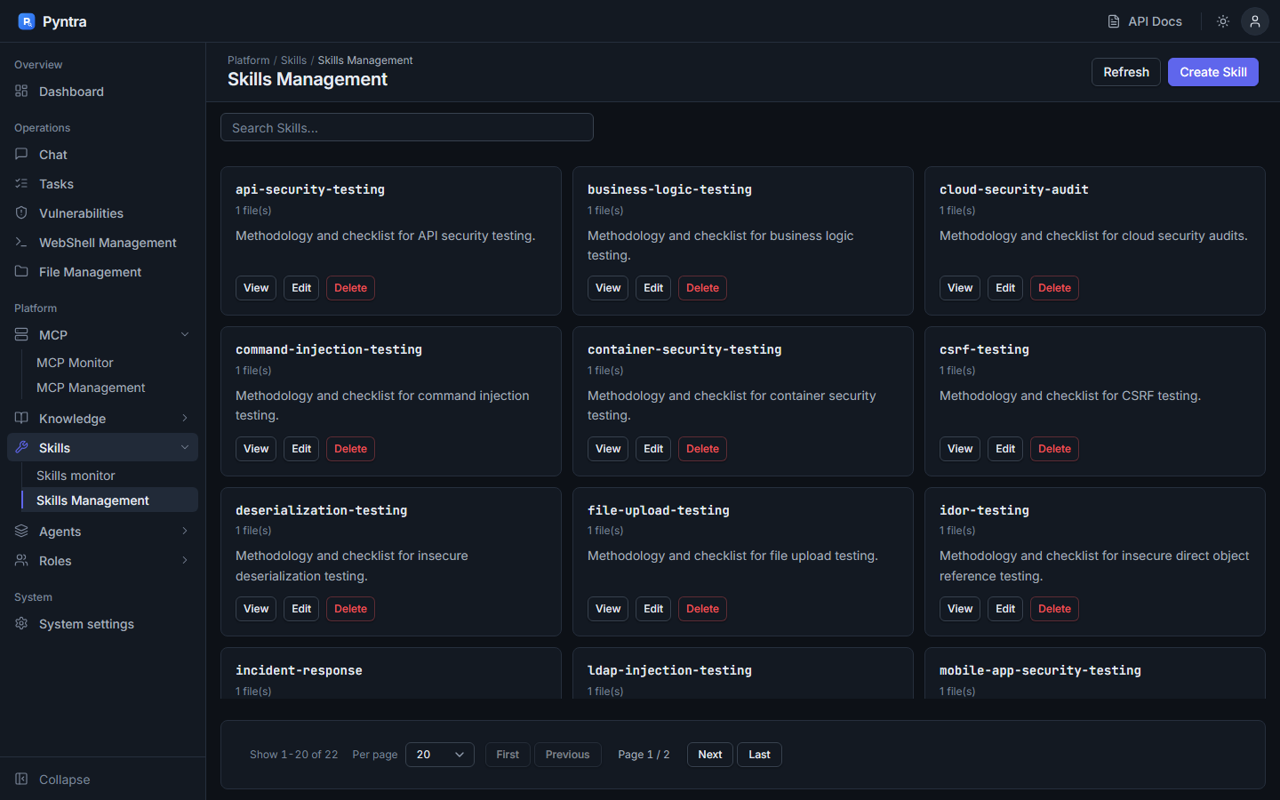The height and width of the screenshot is (800, 1280).
Task: Go to Skills monitor
Action: pyautogui.click(x=109, y=476)
